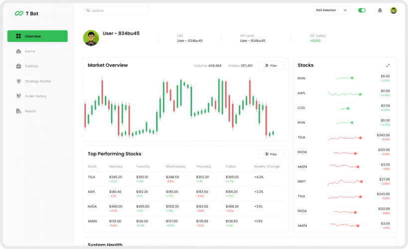Click the Volume: 449,484 label
This screenshot has width=408, height=249.
[x=207, y=66]
